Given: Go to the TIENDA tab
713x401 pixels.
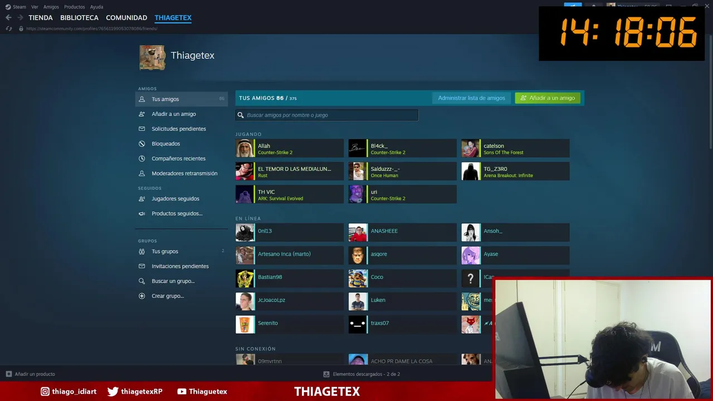Looking at the screenshot, I should click(x=41, y=18).
